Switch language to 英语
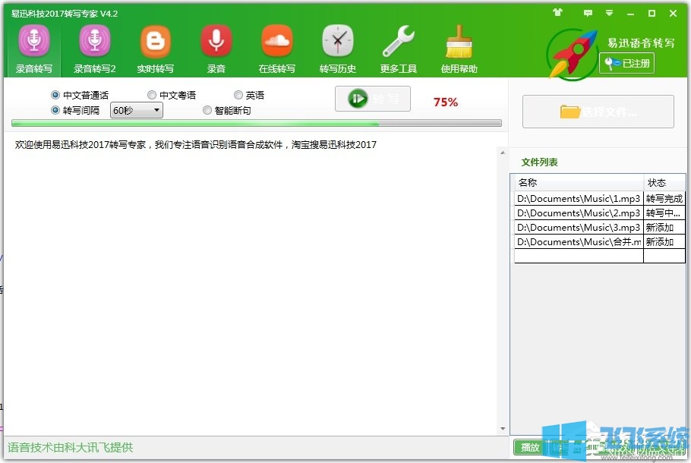The height and width of the screenshot is (463, 691). coord(238,94)
